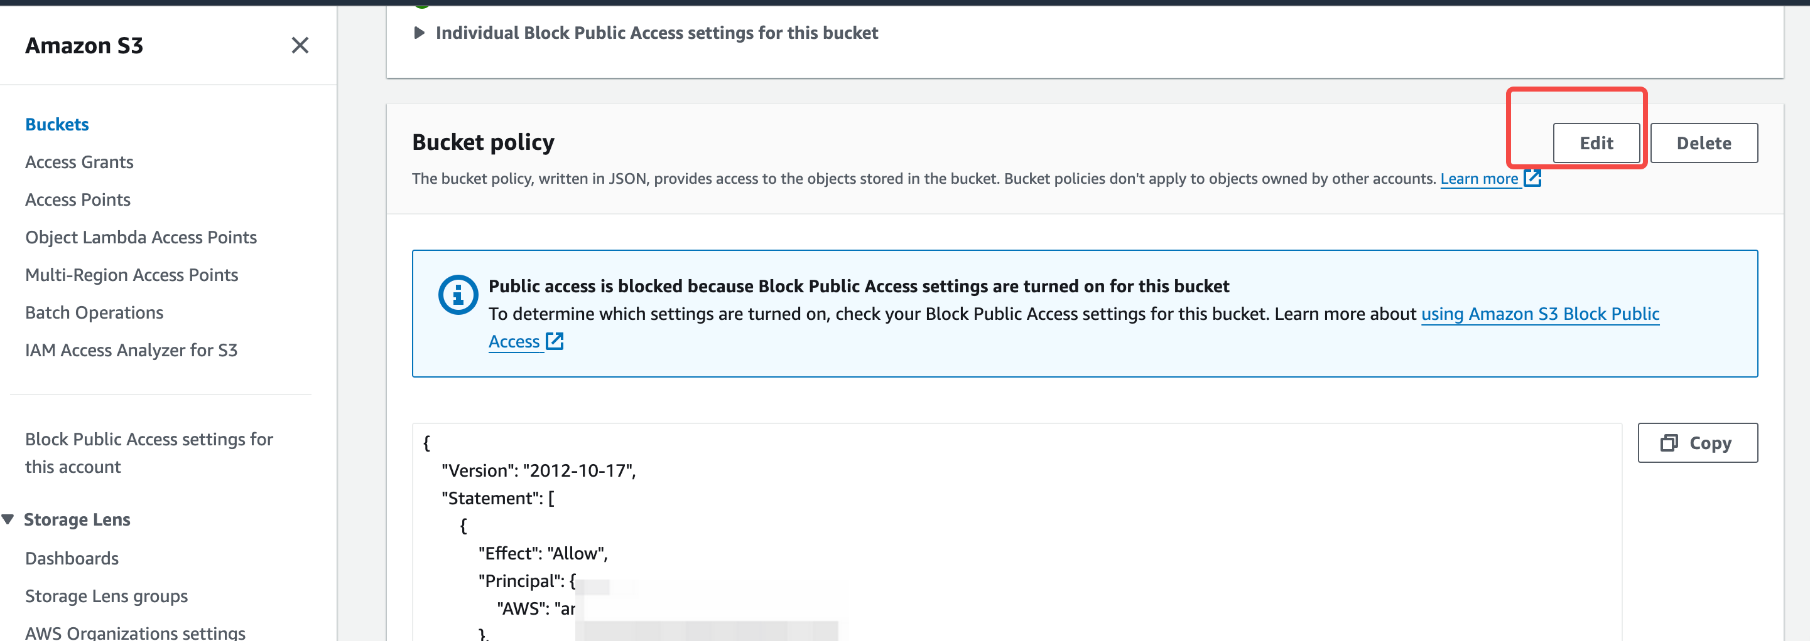Go to Buckets in the sidebar
The height and width of the screenshot is (641, 1810).
57,124
